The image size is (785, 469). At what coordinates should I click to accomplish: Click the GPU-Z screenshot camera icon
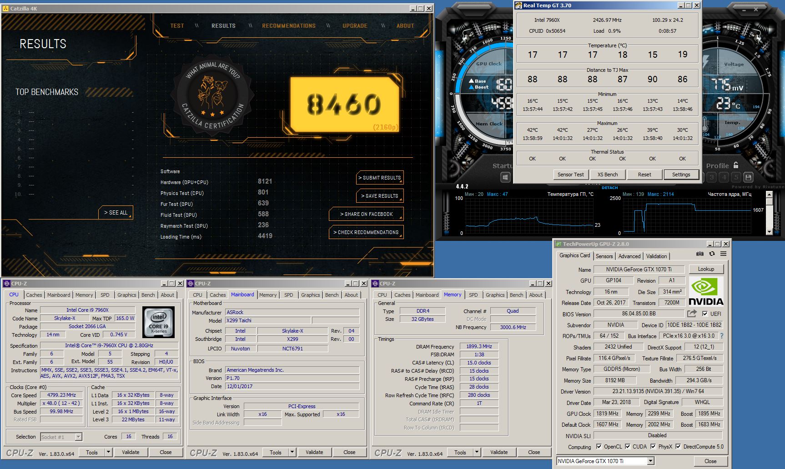tap(700, 254)
